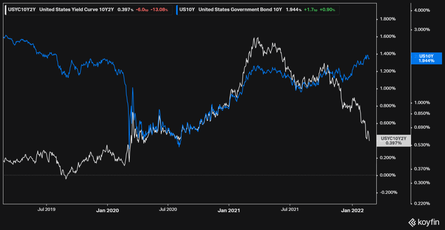445x230 pixels.
Task: Click the Jan 2021 date on the time axis
Action: [228, 210]
